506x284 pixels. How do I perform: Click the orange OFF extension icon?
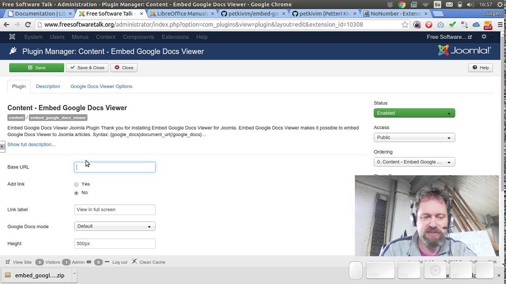(488, 25)
